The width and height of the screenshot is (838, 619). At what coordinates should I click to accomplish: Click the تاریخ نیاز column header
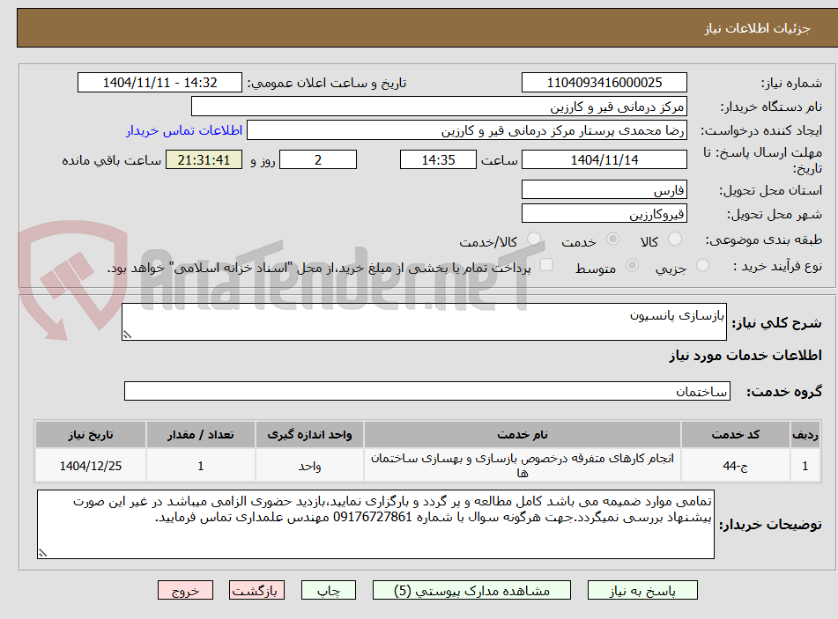(x=90, y=435)
